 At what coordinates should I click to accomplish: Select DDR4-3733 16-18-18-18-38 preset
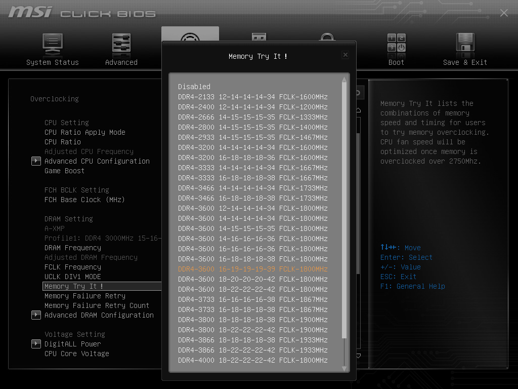coord(253,309)
